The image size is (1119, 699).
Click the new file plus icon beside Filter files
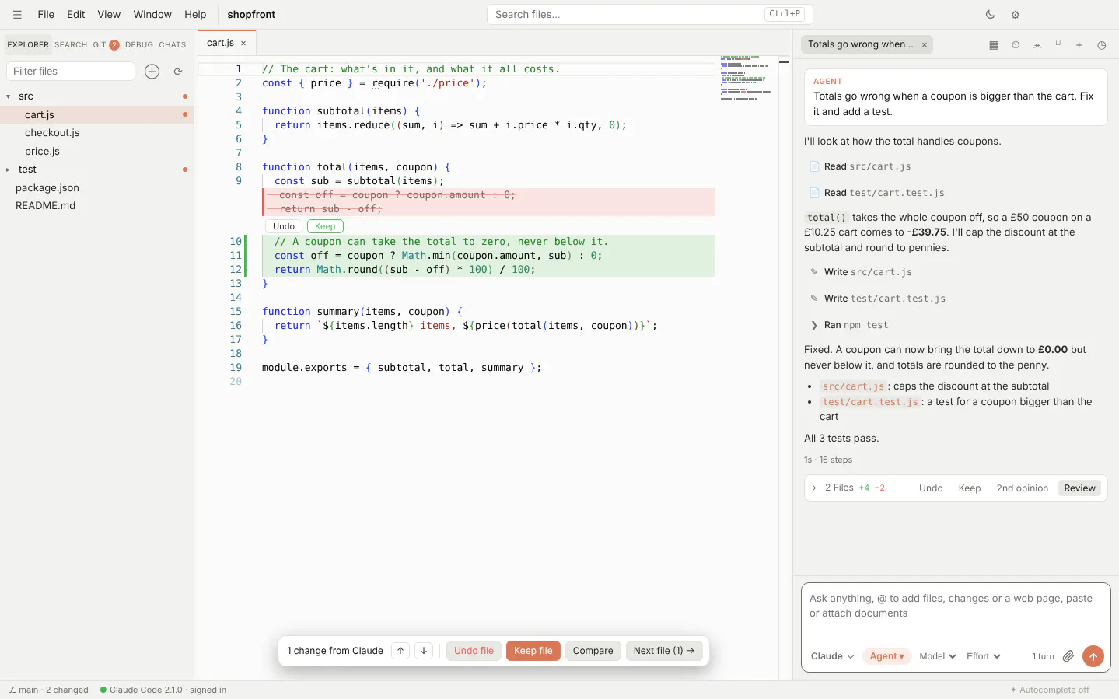[x=152, y=71]
